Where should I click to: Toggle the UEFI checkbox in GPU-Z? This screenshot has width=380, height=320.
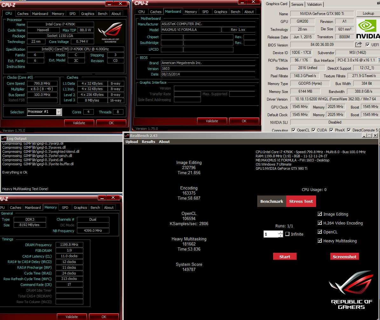coord(368,45)
